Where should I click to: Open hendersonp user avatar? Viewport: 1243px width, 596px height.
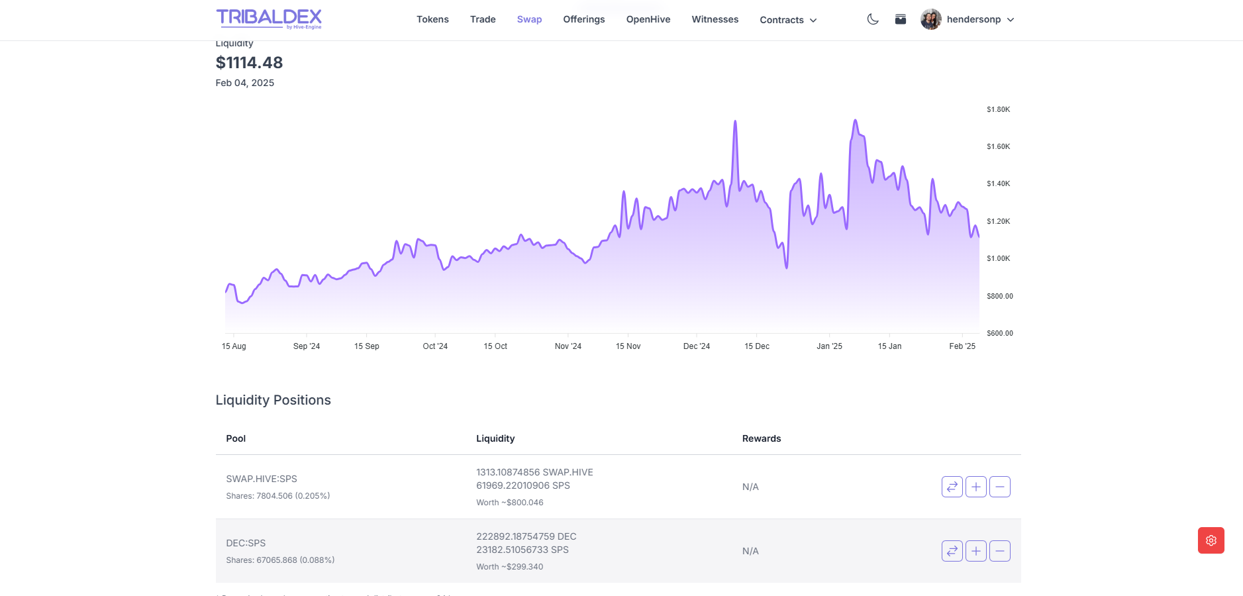click(x=931, y=19)
